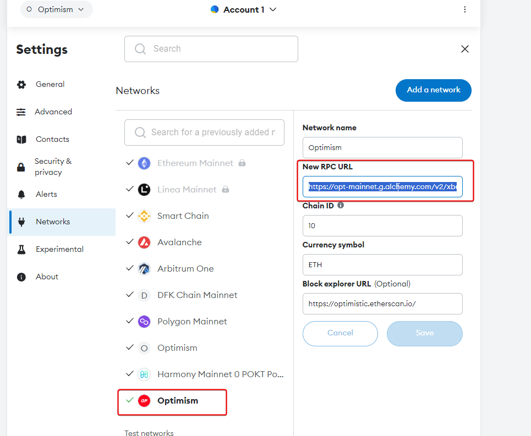
Task: Open the About section
Action: [x=47, y=277]
